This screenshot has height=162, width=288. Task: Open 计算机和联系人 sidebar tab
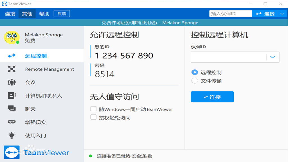pos(42,96)
